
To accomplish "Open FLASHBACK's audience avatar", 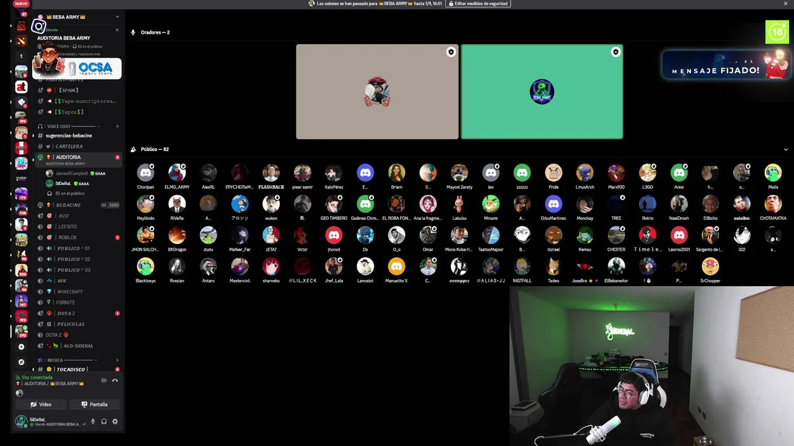I will click(271, 173).
